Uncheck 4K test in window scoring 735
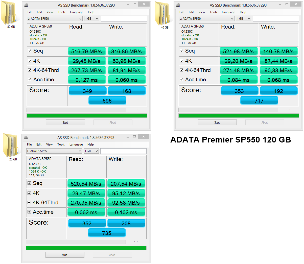The width and height of the screenshot is (304, 264). tap(29, 193)
